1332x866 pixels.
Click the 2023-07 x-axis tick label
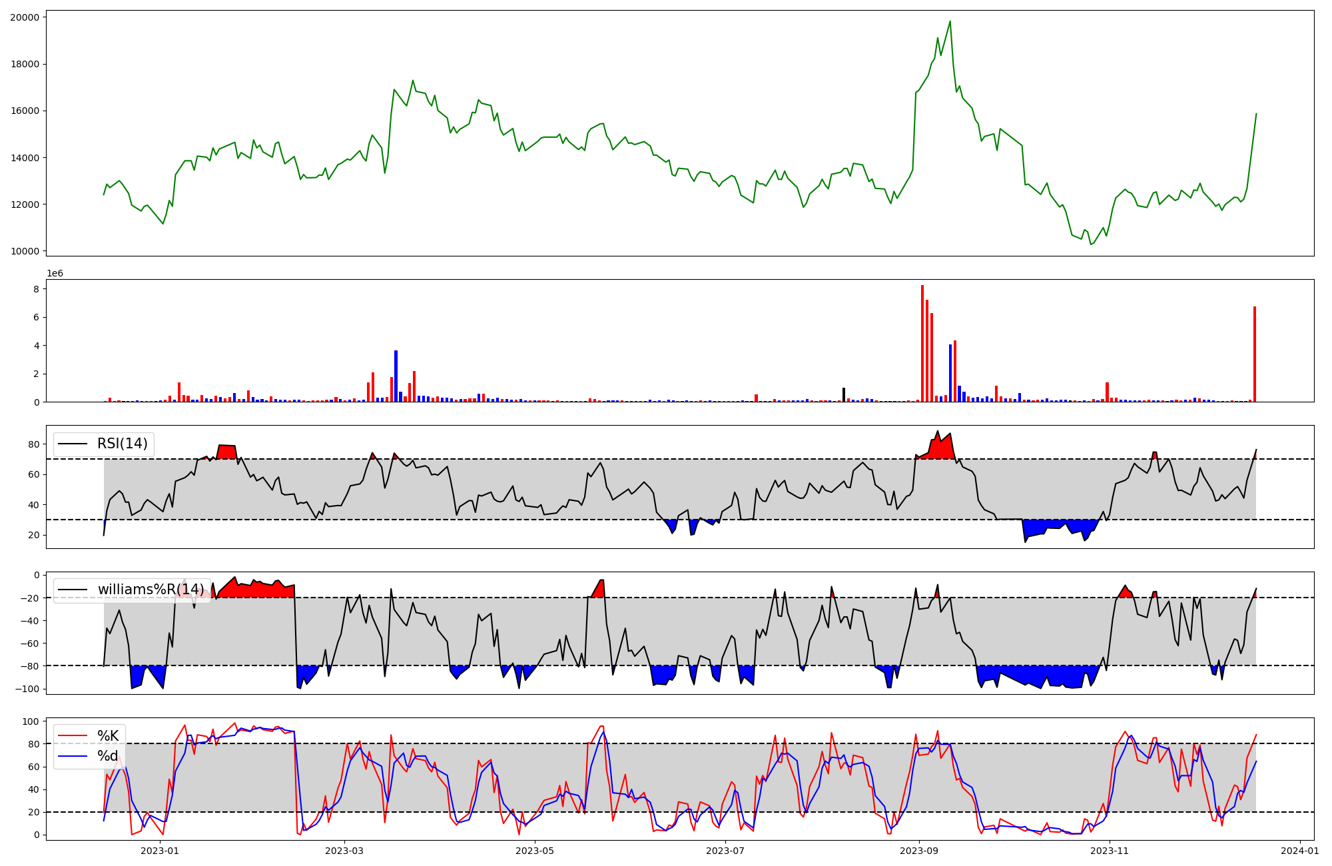[725, 851]
